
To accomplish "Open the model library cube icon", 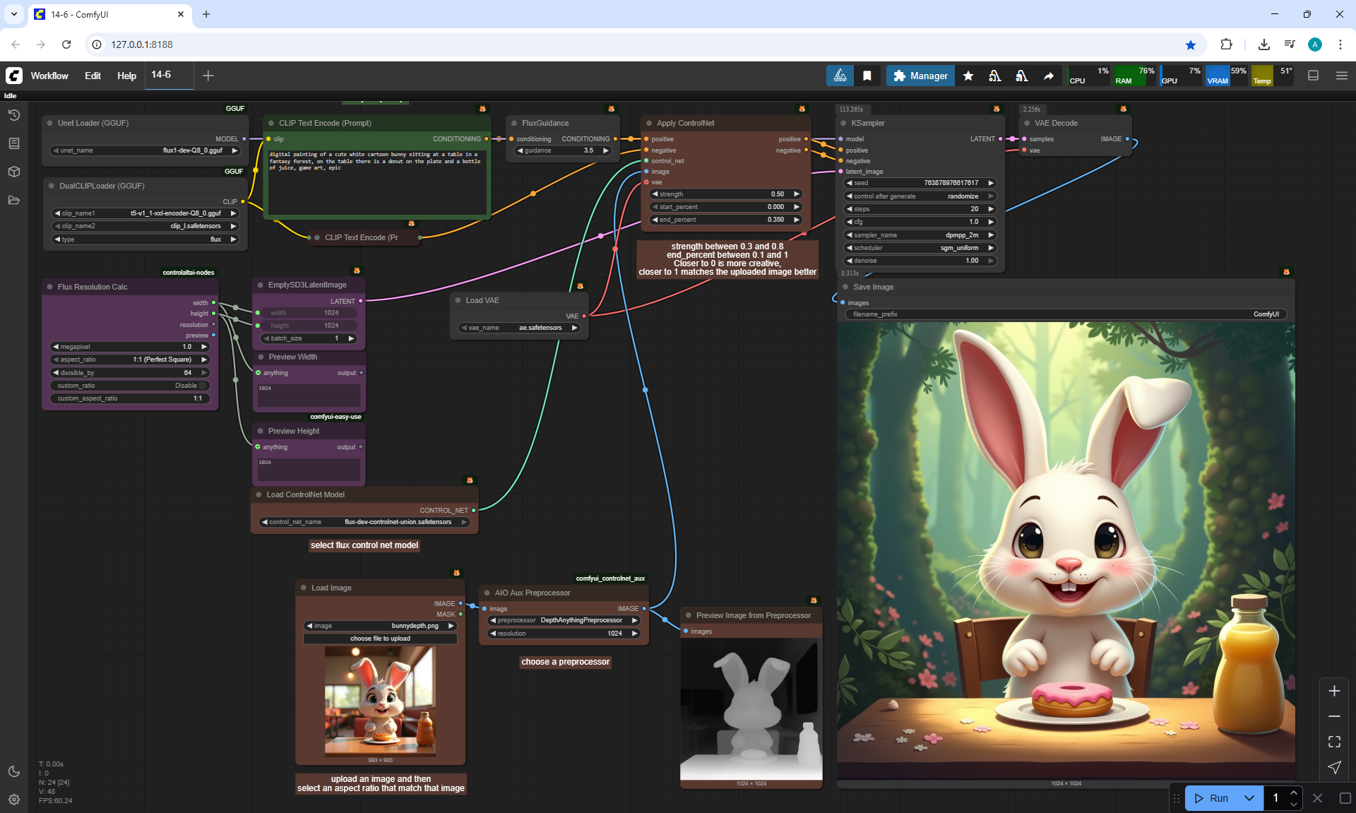I will point(13,172).
